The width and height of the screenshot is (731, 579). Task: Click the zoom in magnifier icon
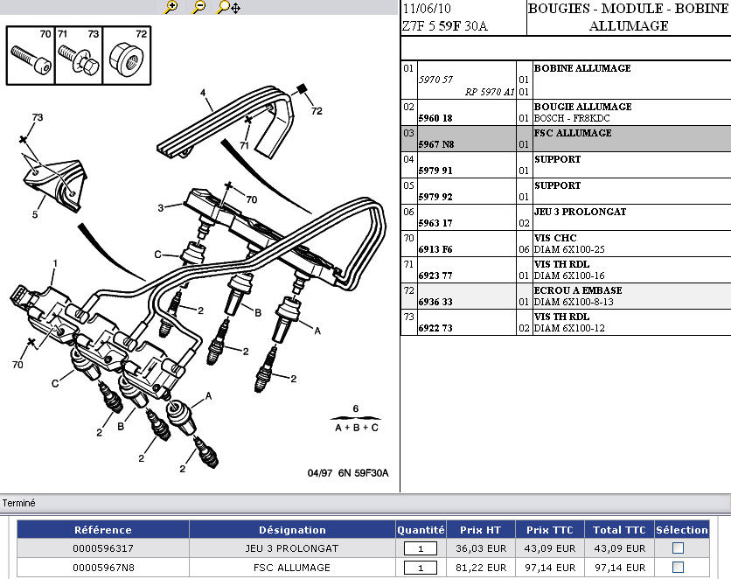point(171,7)
